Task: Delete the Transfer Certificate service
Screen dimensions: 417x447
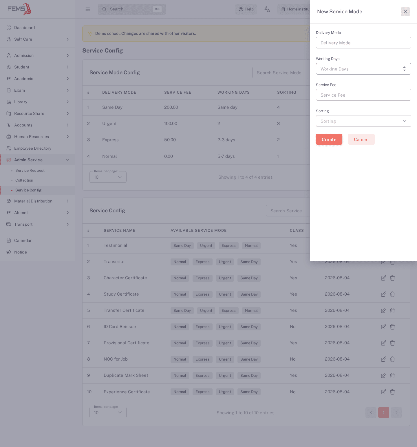Action: pyautogui.click(x=392, y=310)
